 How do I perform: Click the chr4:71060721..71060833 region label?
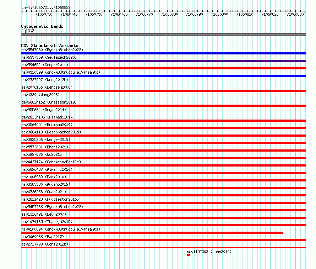click(46, 7)
